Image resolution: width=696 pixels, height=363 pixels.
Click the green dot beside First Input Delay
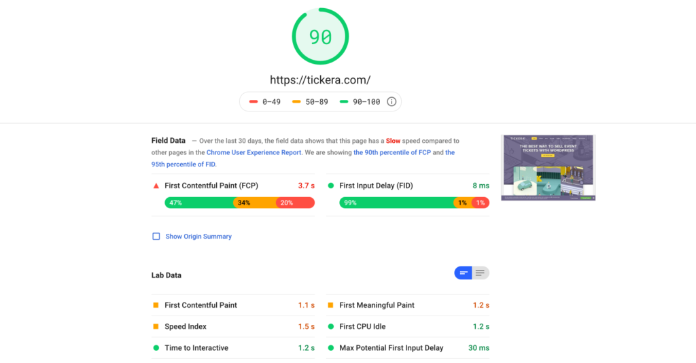point(331,186)
